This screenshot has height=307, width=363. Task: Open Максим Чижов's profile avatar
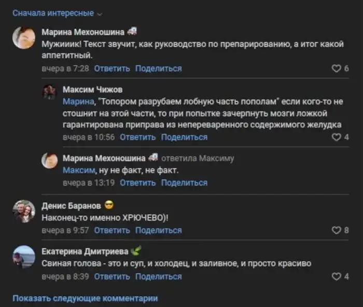[49, 92]
